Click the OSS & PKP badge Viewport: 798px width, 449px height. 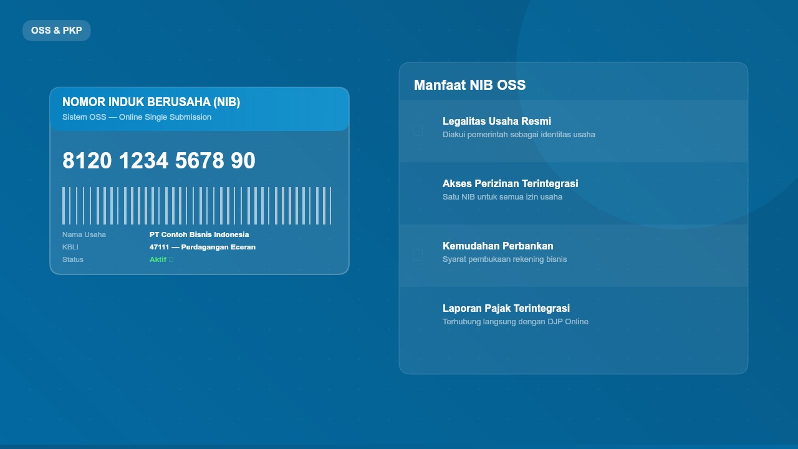[57, 31]
